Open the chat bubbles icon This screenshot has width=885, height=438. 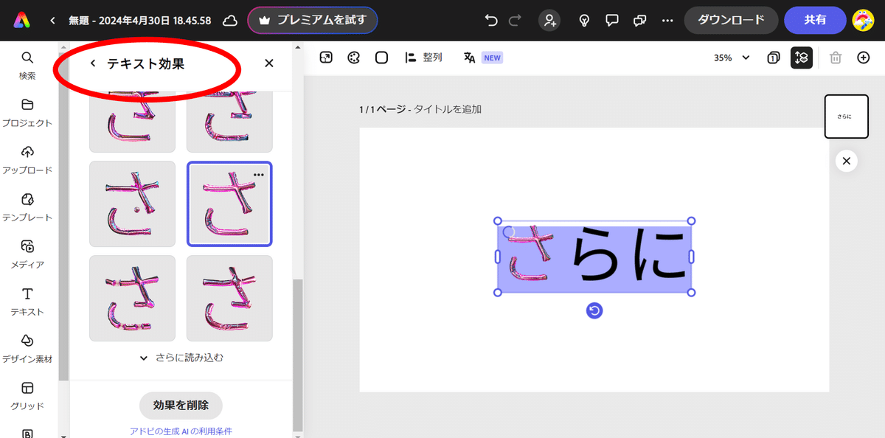[x=639, y=21]
